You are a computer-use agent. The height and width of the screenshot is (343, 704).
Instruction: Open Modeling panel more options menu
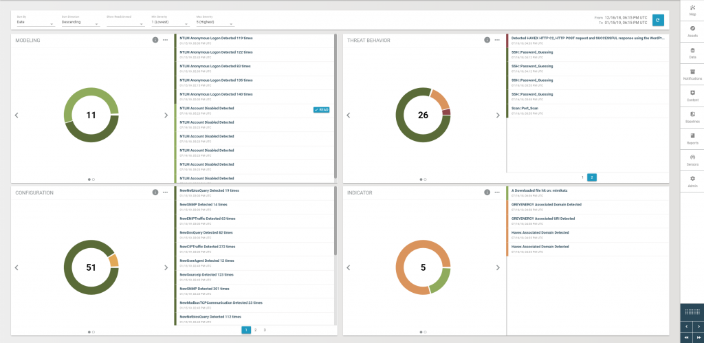[x=165, y=40]
